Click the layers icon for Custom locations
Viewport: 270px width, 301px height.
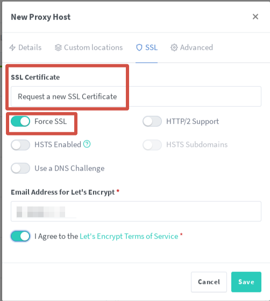click(58, 47)
